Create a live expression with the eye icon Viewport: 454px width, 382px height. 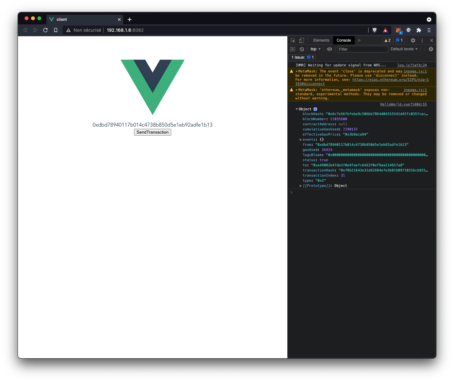coord(330,49)
